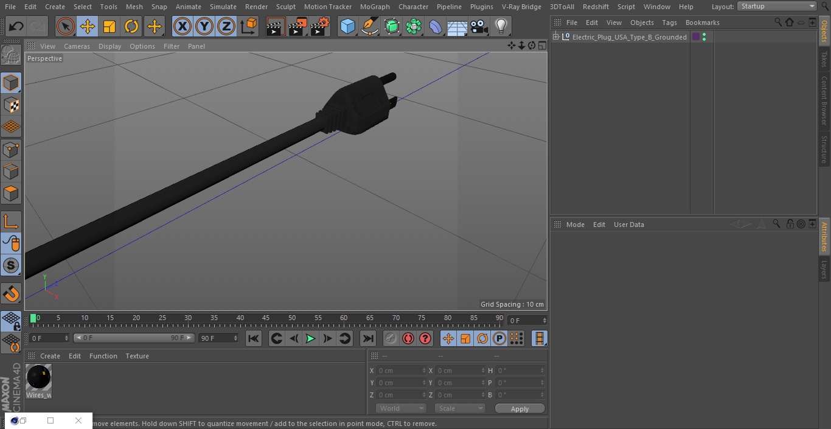
Task: Toggle Z axis lock
Action: 226,26
